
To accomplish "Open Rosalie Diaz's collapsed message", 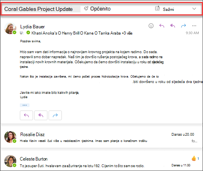I will click(x=101, y=137).
